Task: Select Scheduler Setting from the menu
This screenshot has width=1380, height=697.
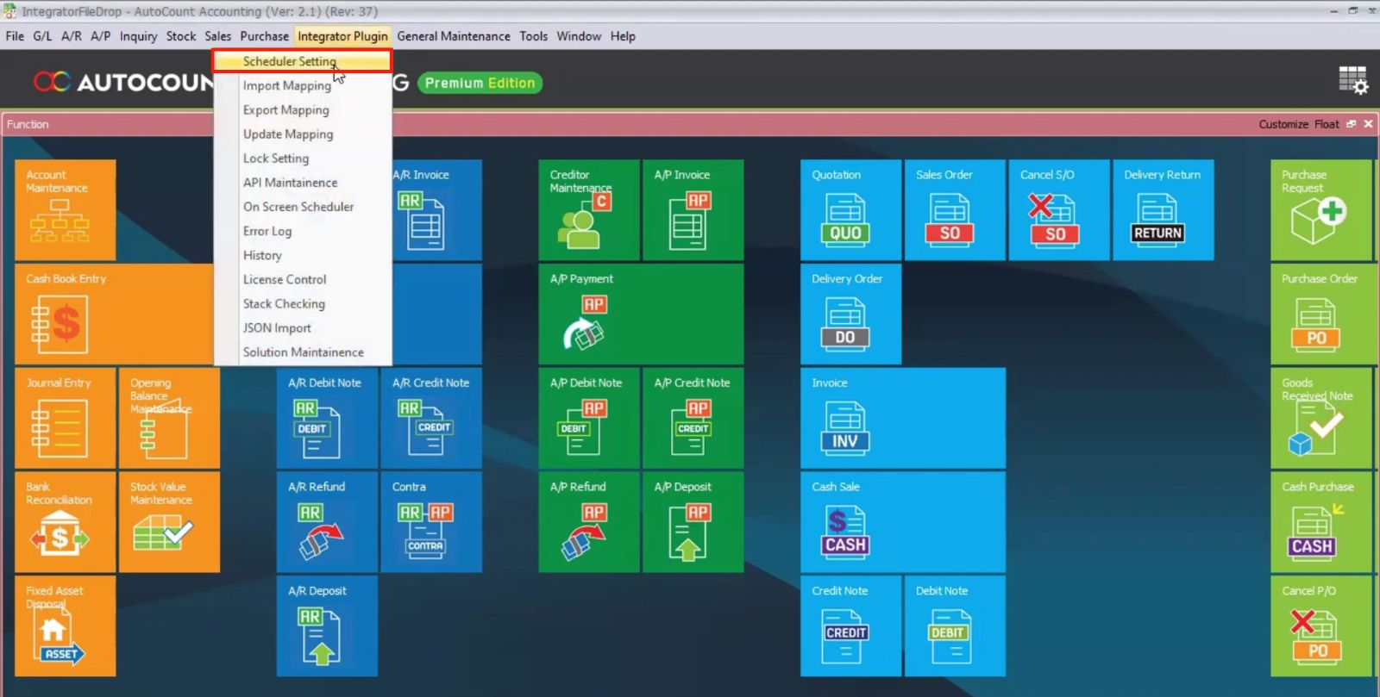Action: pos(289,61)
